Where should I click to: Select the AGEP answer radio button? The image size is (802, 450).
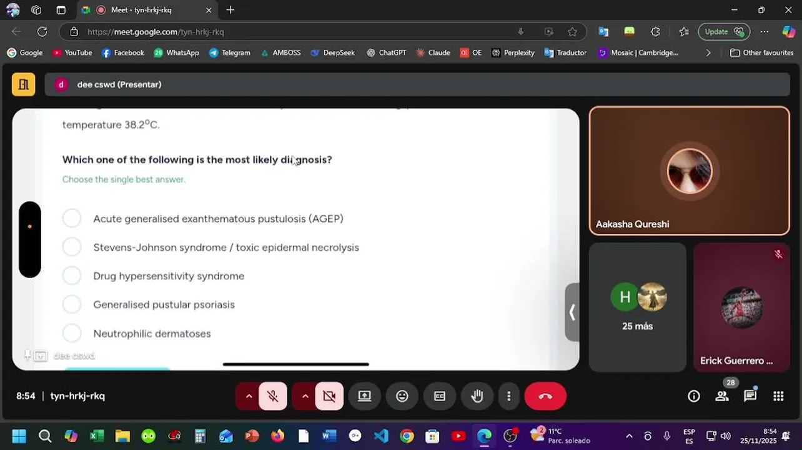tap(72, 218)
